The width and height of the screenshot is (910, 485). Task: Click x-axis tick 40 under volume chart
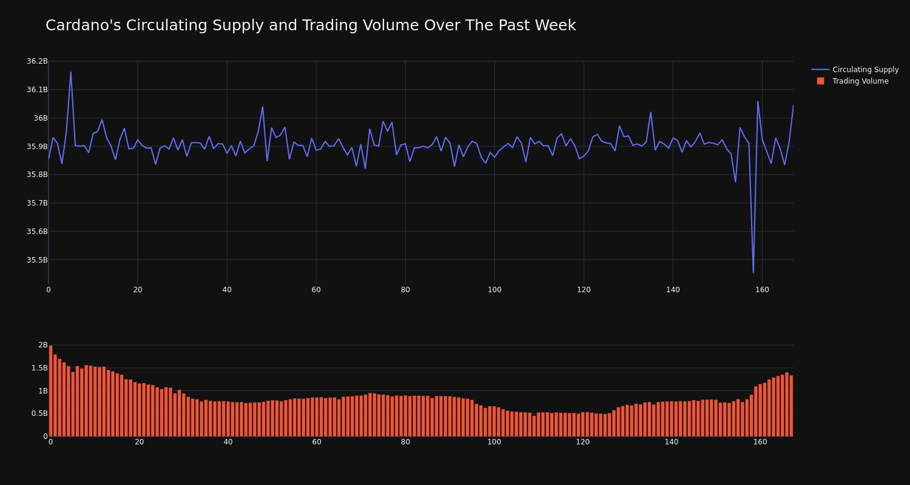click(228, 442)
